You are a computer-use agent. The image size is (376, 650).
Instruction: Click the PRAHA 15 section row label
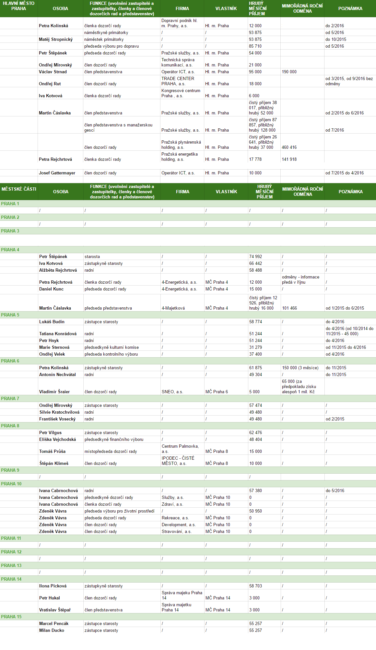(x=11, y=617)
